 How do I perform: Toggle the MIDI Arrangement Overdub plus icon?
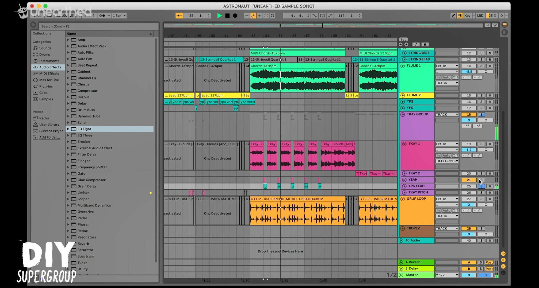click(x=247, y=15)
